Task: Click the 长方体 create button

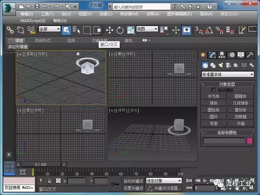Action: click(214, 96)
